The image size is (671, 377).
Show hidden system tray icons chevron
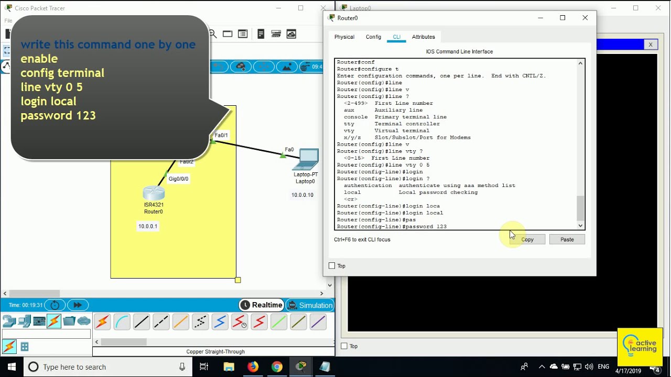(x=542, y=367)
